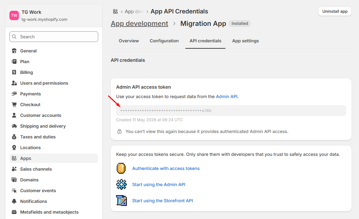Viewport: 359px width, 219px height.
Task: Click the masked access token field
Action: (x=231, y=111)
